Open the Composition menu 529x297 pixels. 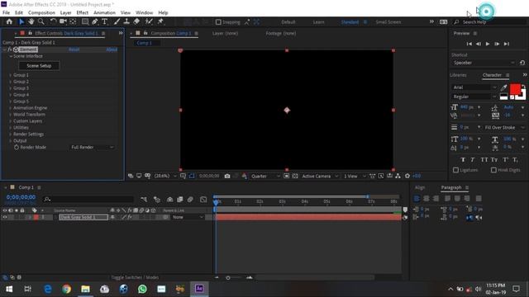point(41,12)
